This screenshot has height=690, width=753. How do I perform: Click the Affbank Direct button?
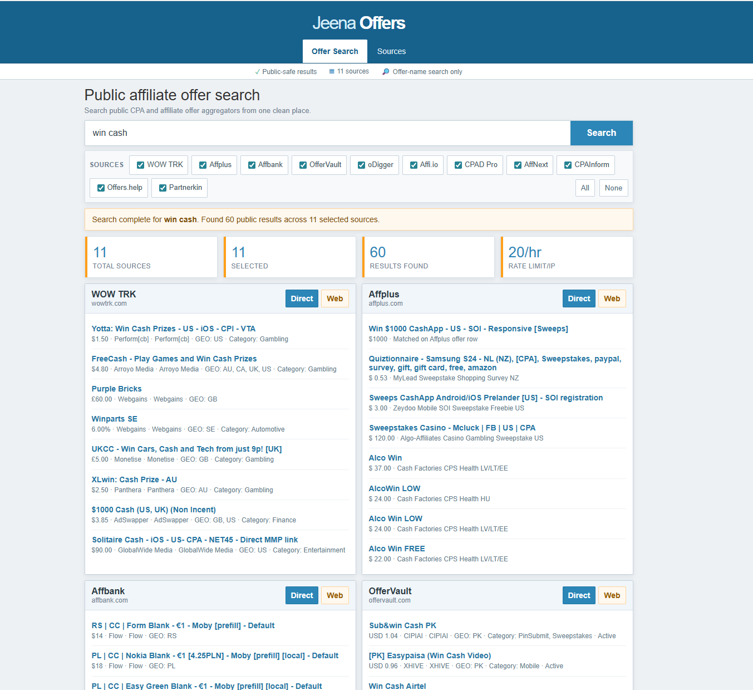302,595
